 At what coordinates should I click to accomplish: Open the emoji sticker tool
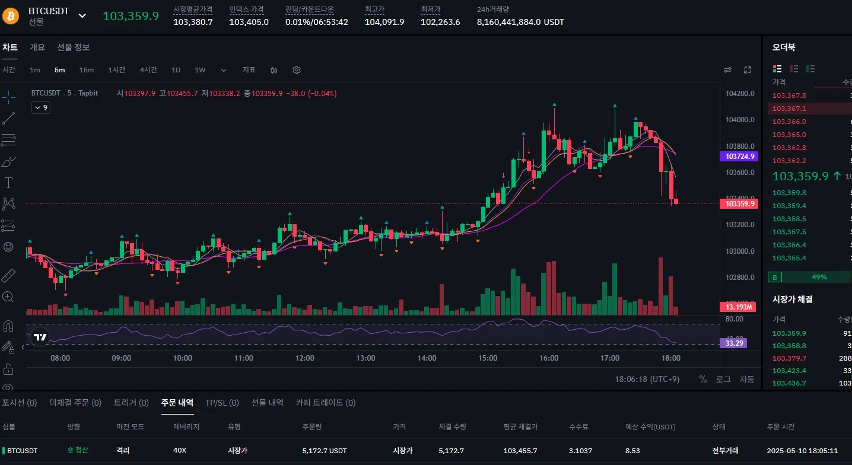(8, 247)
